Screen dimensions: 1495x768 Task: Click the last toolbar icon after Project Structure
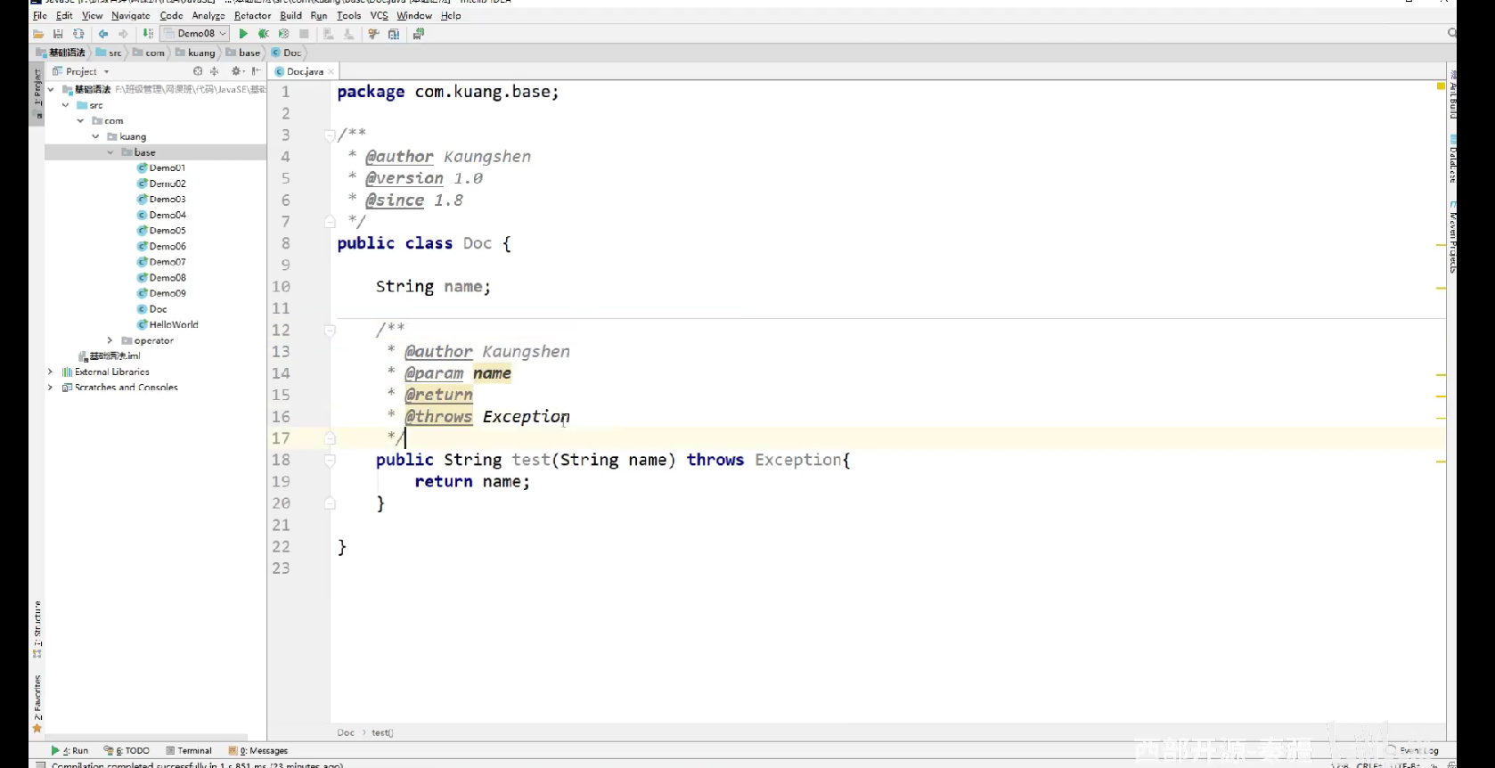coord(419,34)
